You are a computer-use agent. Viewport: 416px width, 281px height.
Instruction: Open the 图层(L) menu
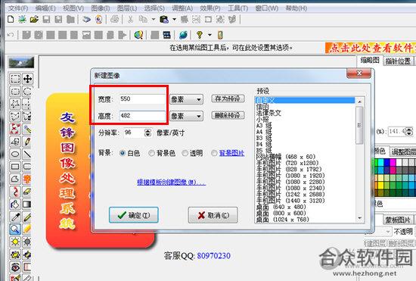(127, 8)
